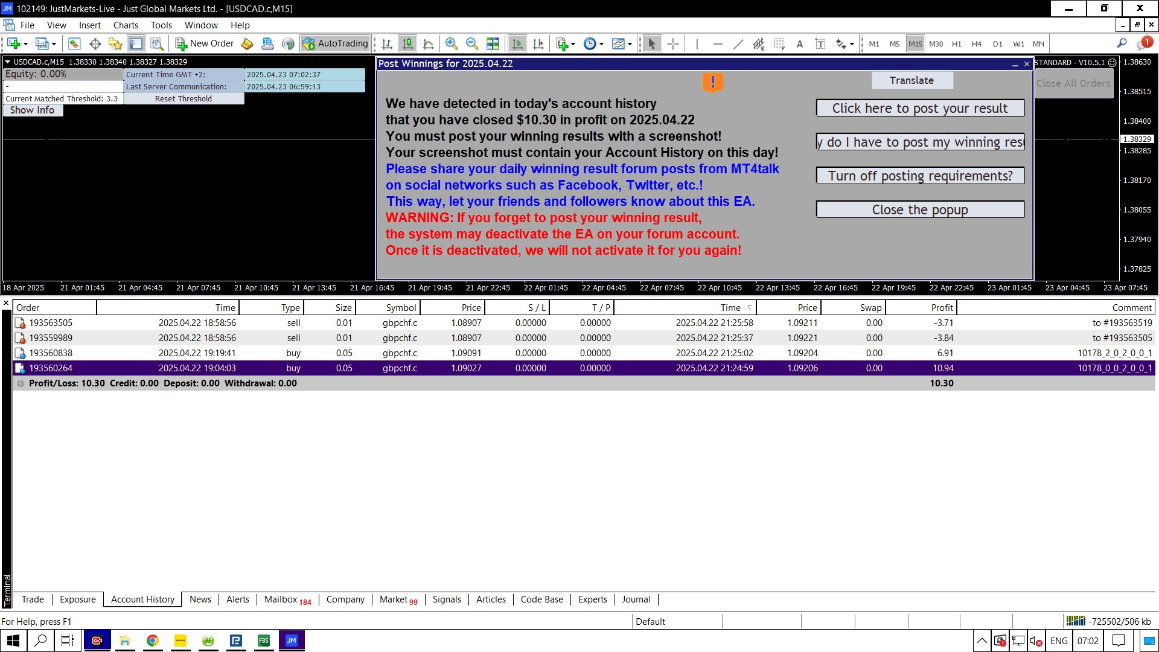
Task: Expand the new chart dropdown arrow
Action: [x=25, y=44]
